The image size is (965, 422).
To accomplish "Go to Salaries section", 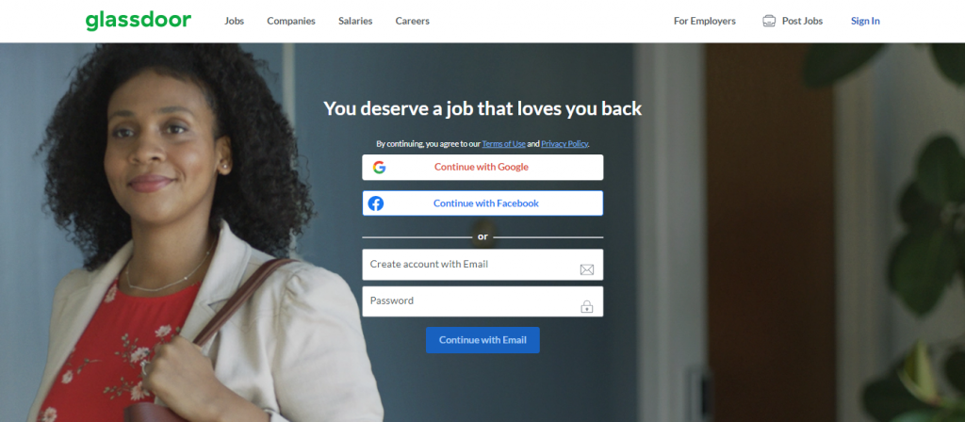I will coord(355,21).
